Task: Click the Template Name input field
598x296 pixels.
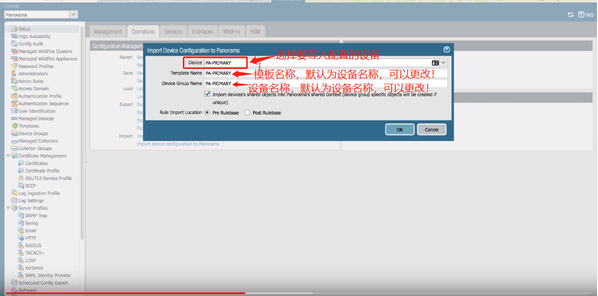Action: click(x=325, y=73)
